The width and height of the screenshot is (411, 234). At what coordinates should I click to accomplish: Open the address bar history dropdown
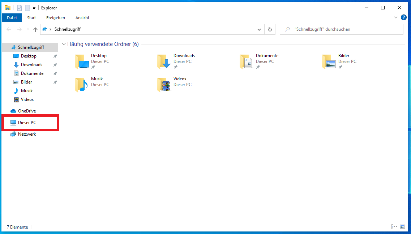259,29
